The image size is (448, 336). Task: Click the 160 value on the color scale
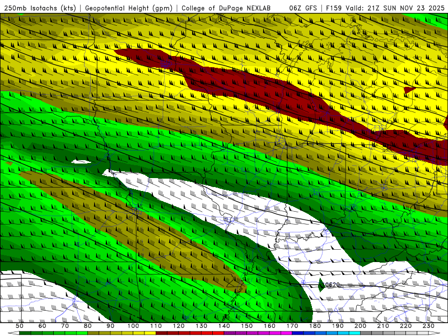point(269,326)
